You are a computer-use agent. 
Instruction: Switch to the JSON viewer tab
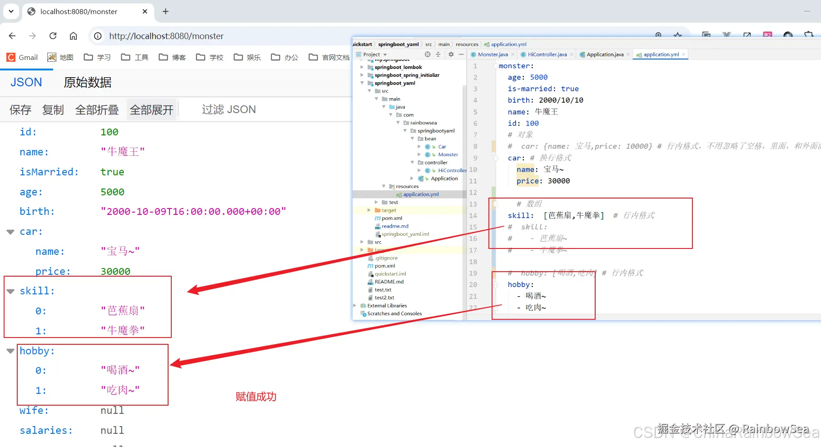(26, 82)
